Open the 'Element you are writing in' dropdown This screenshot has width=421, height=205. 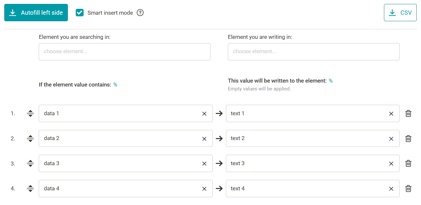(x=314, y=52)
